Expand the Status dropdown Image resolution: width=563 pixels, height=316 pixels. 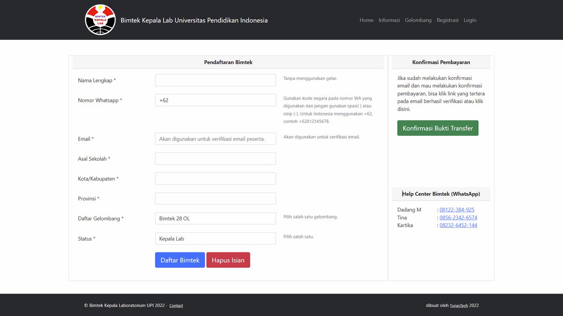[x=215, y=238]
